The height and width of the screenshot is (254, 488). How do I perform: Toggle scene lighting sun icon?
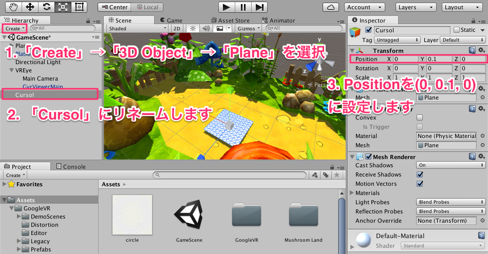click(x=193, y=29)
